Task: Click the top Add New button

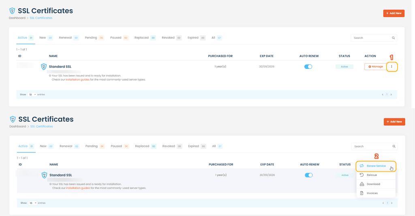Action: point(394,13)
